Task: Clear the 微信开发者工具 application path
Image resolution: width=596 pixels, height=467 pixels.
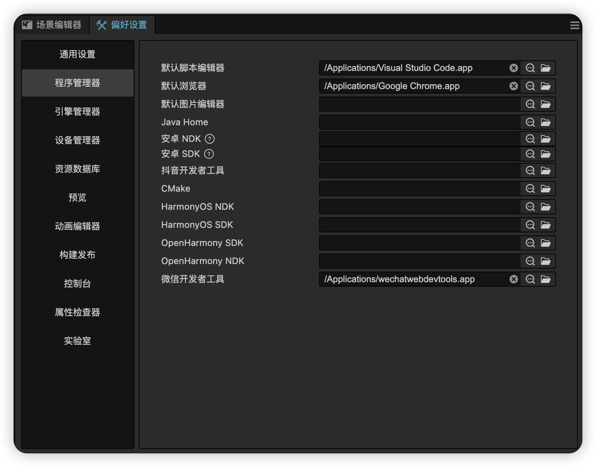Action: point(513,279)
